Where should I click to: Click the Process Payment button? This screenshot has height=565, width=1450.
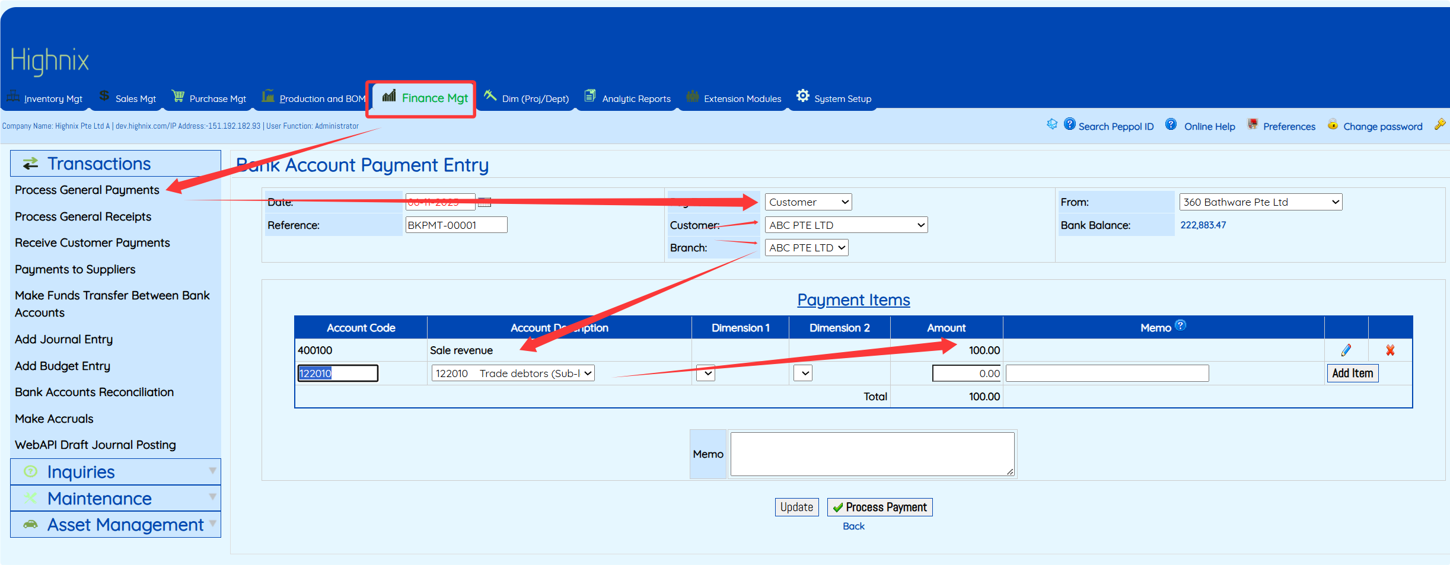click(879, 507)
